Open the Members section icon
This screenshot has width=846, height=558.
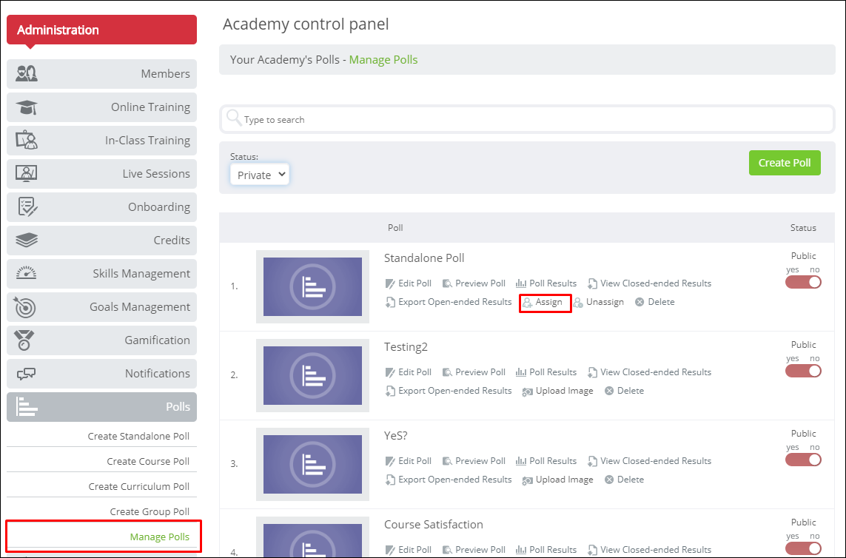click(x=27, y=73)
